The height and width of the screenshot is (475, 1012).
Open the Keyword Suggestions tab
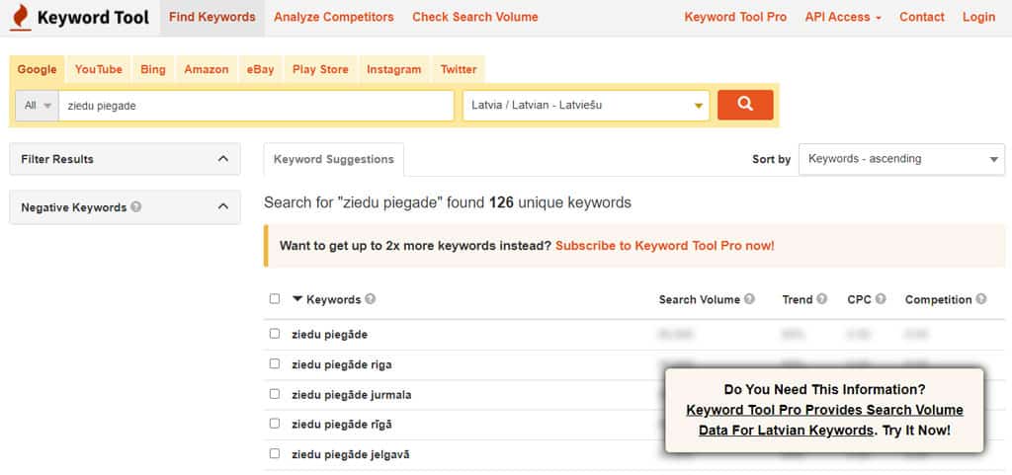pos(334,159)
